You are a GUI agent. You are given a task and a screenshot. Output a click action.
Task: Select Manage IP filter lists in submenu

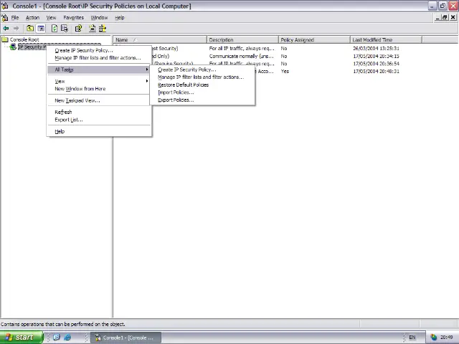coord(202,77)
